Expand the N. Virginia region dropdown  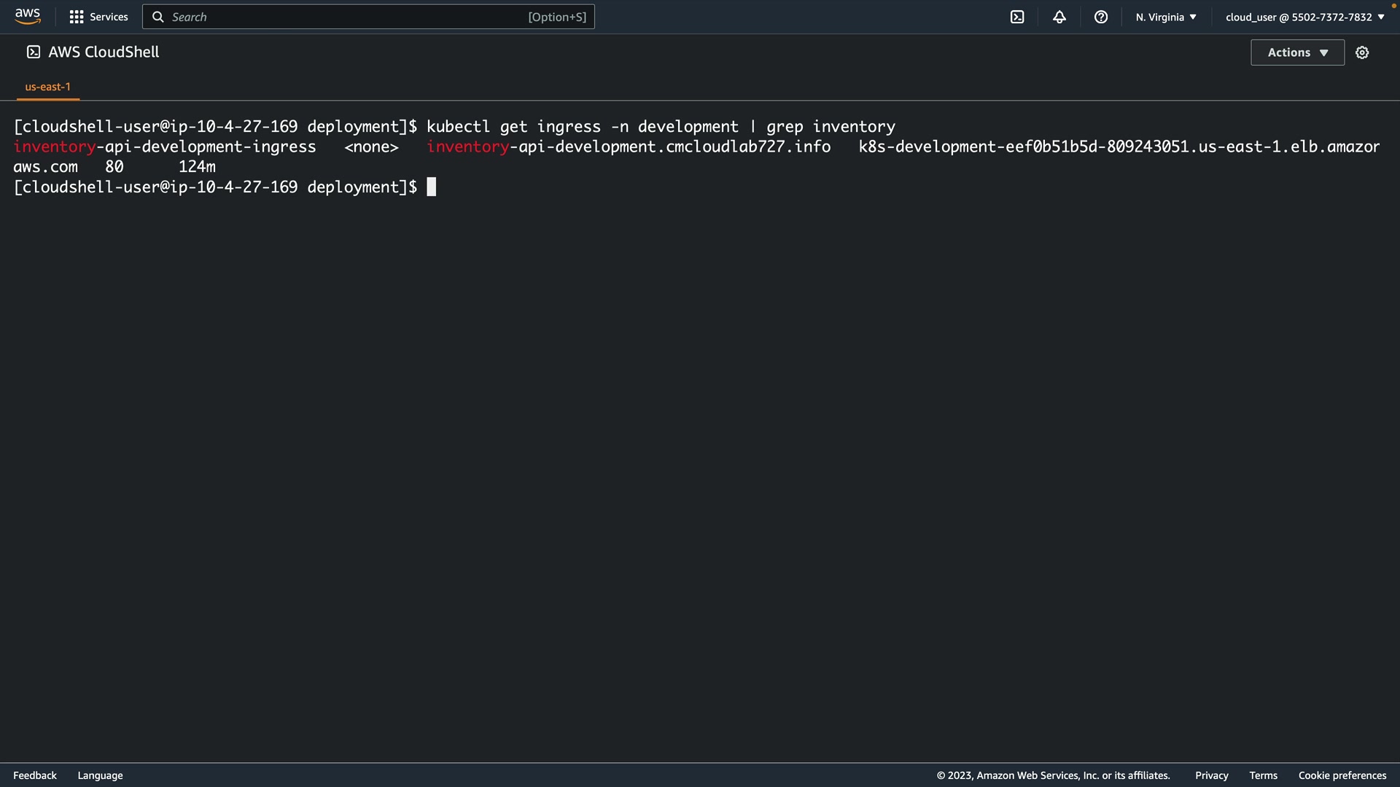pos(1165,17)
